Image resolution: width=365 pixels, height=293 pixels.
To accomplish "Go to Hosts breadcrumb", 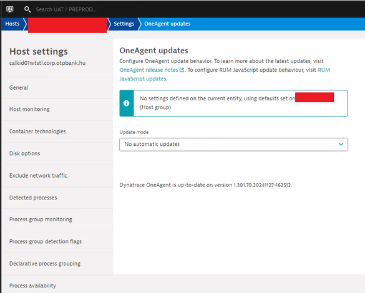I will coord(12,24).
